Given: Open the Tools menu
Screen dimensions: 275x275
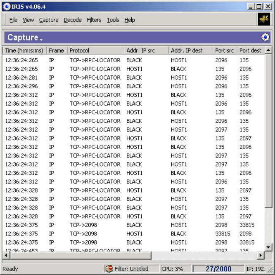Looking at the screenshot, I should click(113, 20).
